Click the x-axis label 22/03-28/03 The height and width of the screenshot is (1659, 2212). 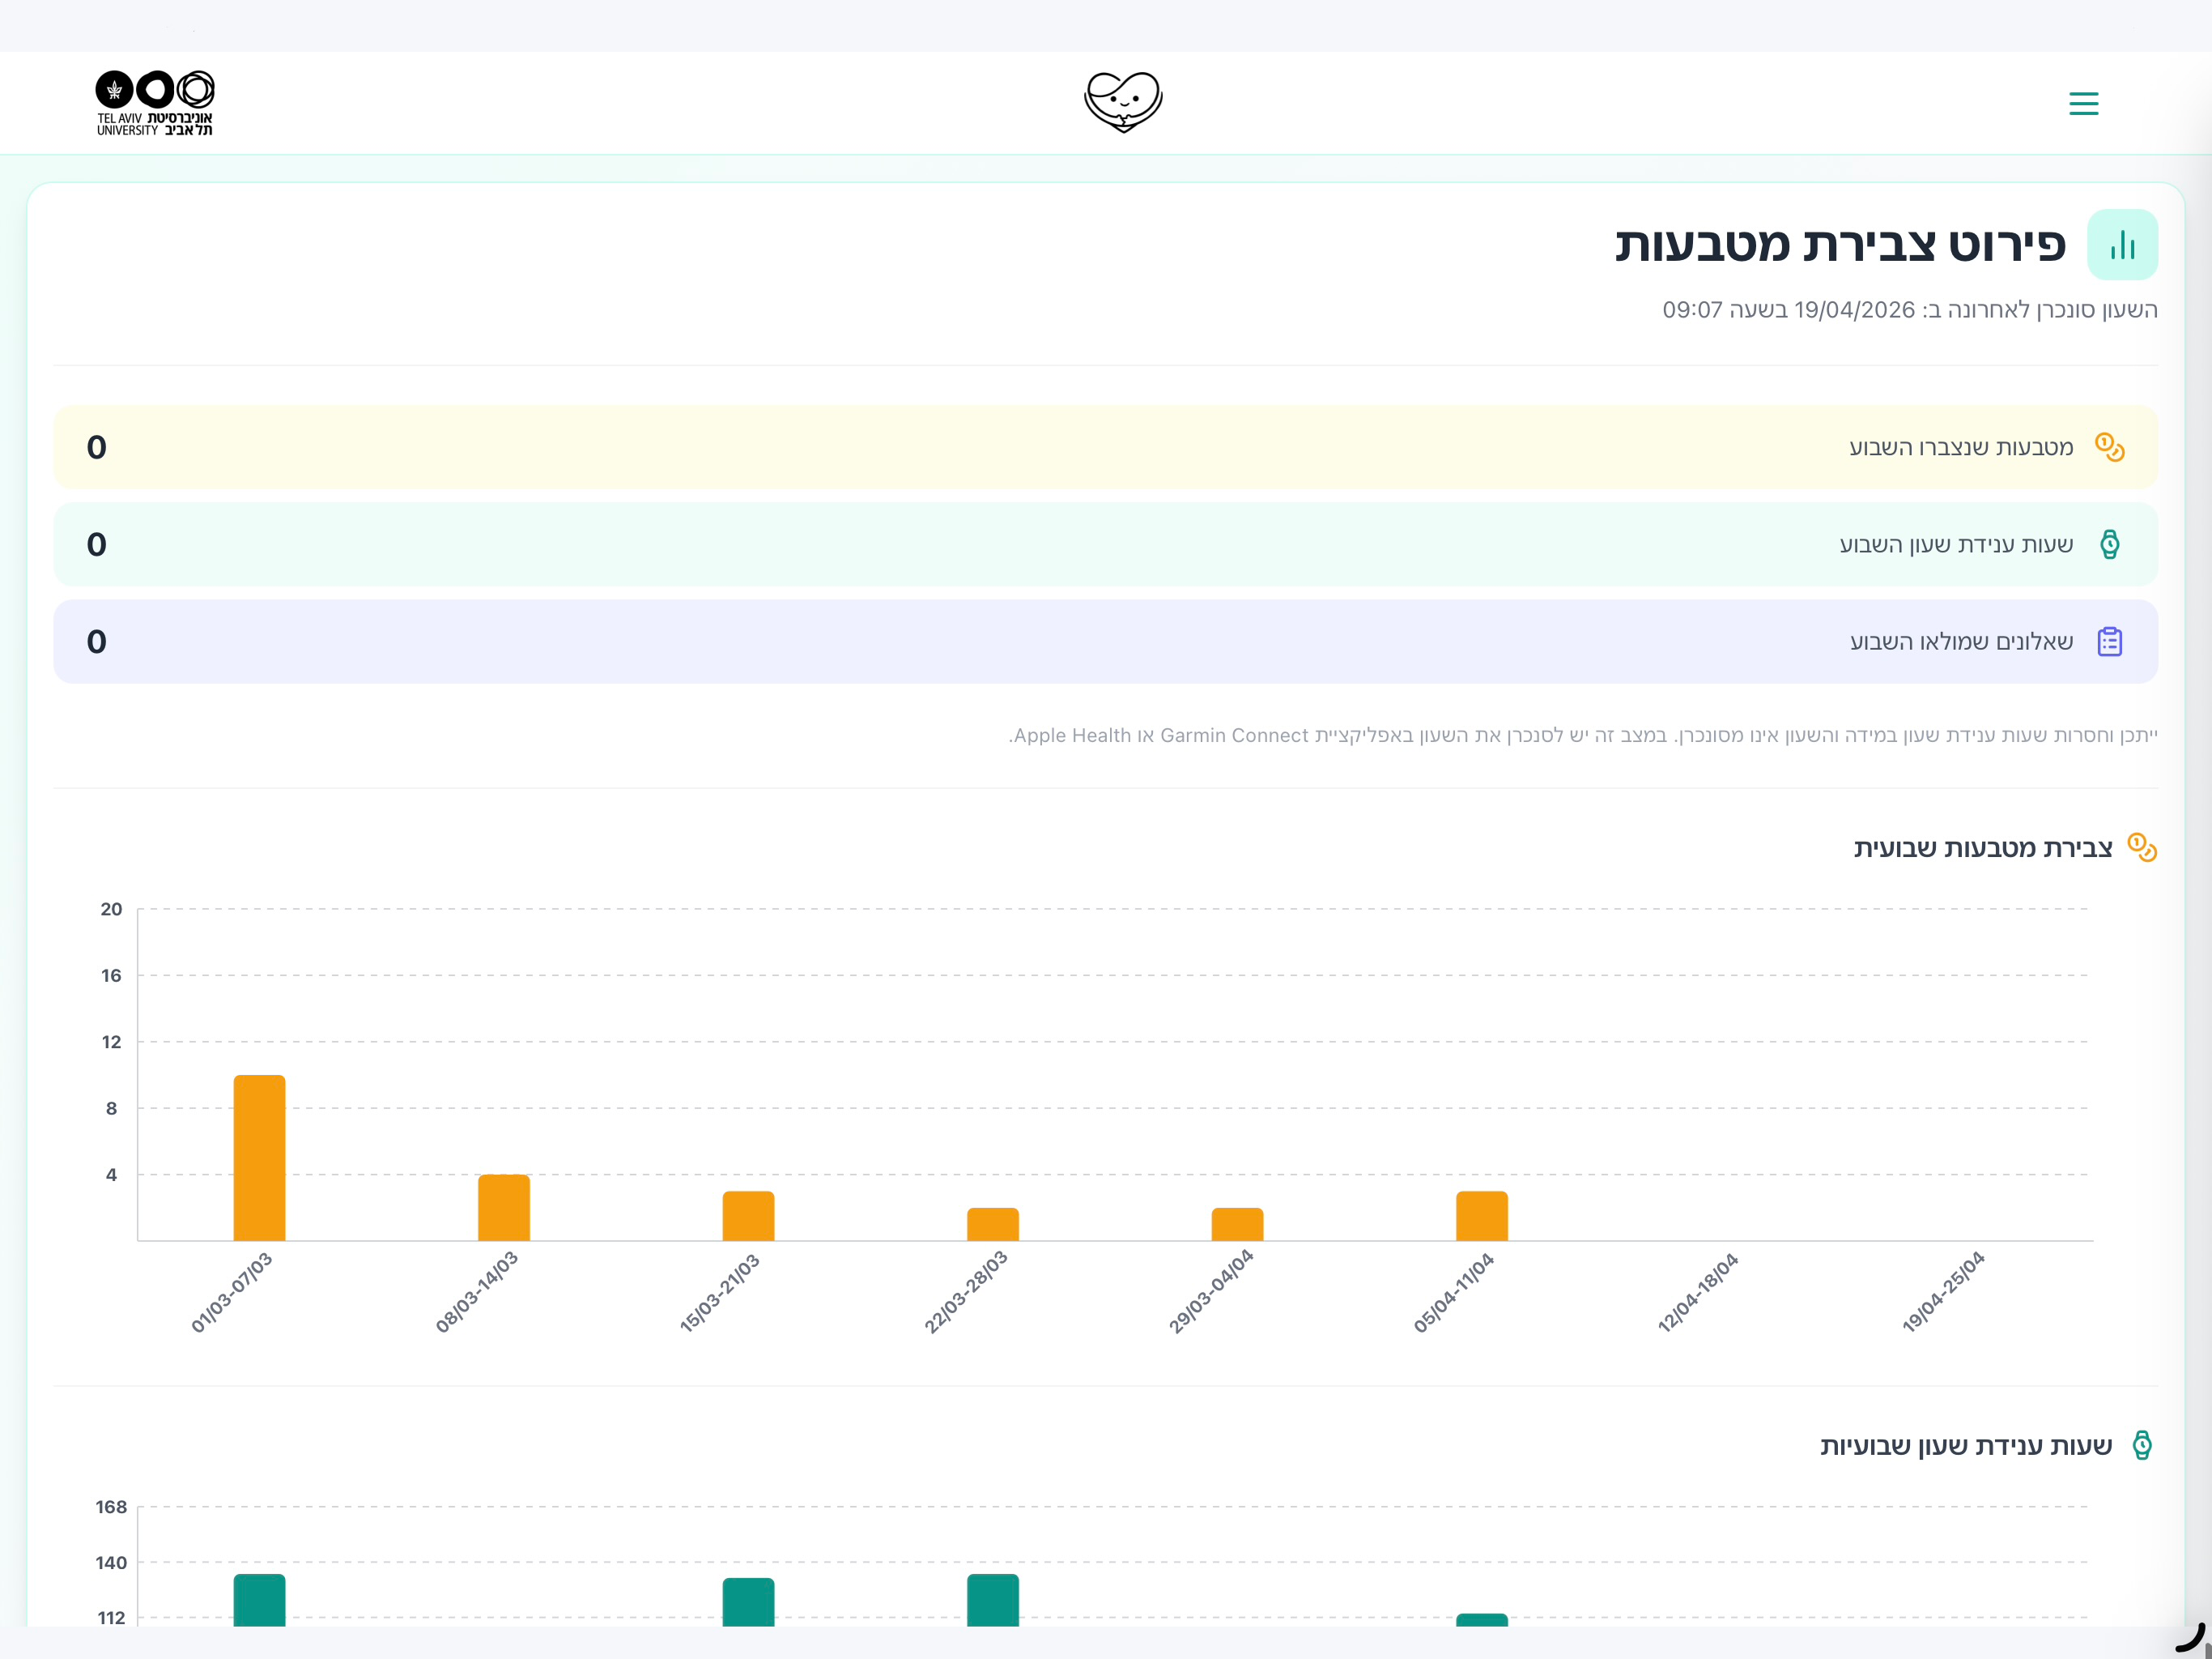pos(965,1292)
